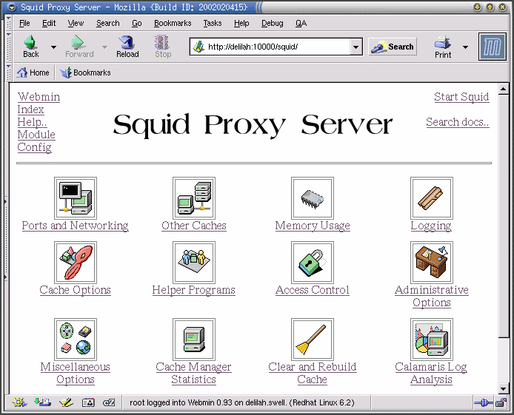The width and height of the screenshot is (514, 415).
Task: Follow the Webmin Index link
Action: [x=39, y=103]
